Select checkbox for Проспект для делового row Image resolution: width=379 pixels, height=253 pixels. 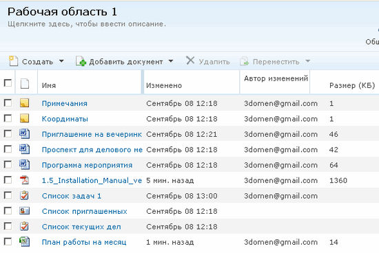click(8, 149)
